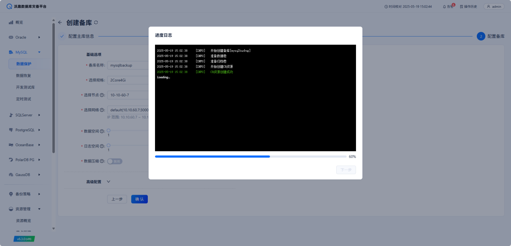Viewport: 511px width, 246px height.
Task: Click the log line '开始创建备库[mysqlbackup]'
Action: coord(230,51)
